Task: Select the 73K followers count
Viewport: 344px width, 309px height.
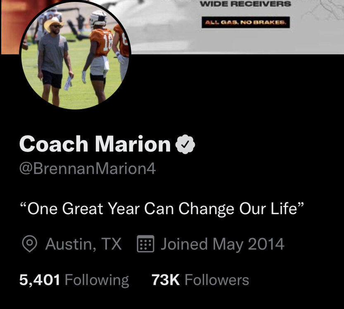Action: (166, 280)
